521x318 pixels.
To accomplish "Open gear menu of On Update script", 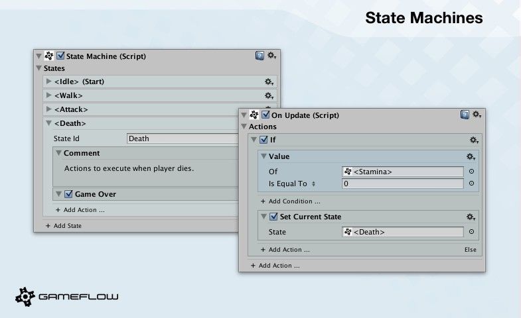I will coord(477,115).
